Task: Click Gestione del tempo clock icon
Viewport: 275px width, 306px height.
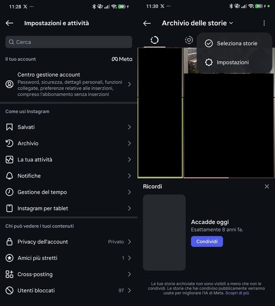Action: tap(10, 192)
